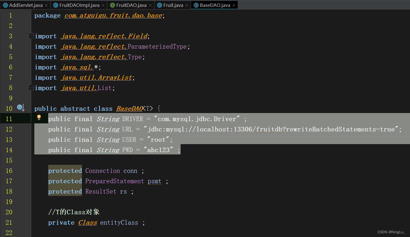410x237 pixels.
Task: Open the lightbulb quick-fix on line 11
Action: coord(39,117)
